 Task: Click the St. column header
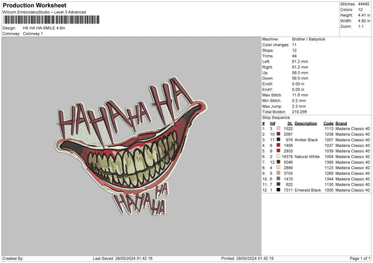289,123
